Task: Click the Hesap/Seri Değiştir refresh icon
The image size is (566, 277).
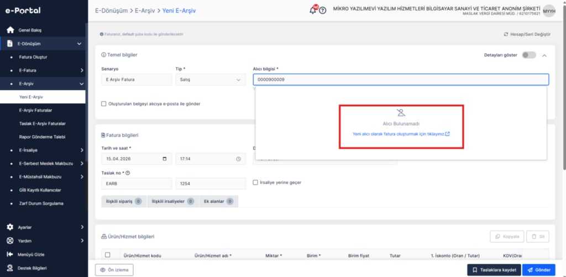Action: click(506, 34)
